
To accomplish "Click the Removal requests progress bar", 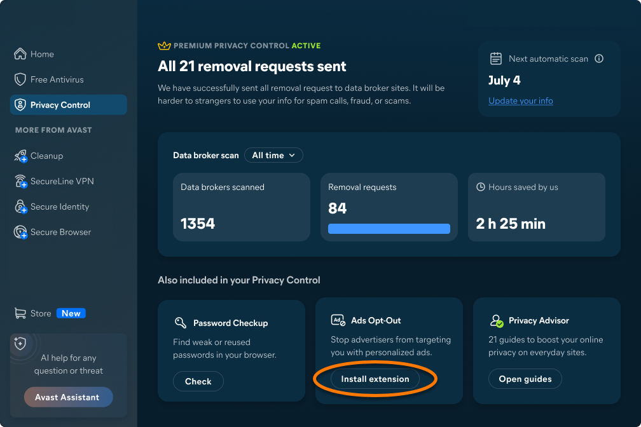I will pyautogui.click(x=389, y=228).
